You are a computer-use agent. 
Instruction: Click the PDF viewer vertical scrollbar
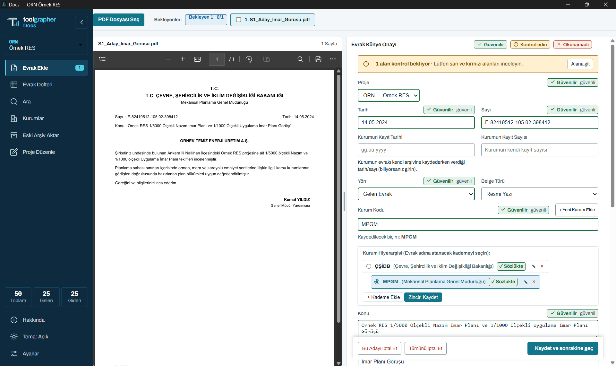click(x=338, y=199)
